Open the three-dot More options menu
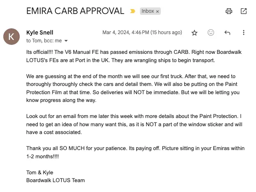Screen dimensions: 256x192 pyautogui.click(x=244, y=32)
